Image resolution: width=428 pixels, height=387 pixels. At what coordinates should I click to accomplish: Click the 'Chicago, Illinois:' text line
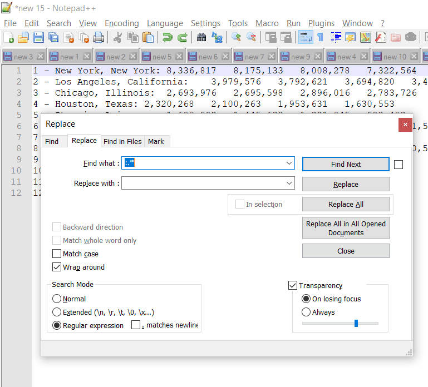pyautogui.click(x=225, y=93)
